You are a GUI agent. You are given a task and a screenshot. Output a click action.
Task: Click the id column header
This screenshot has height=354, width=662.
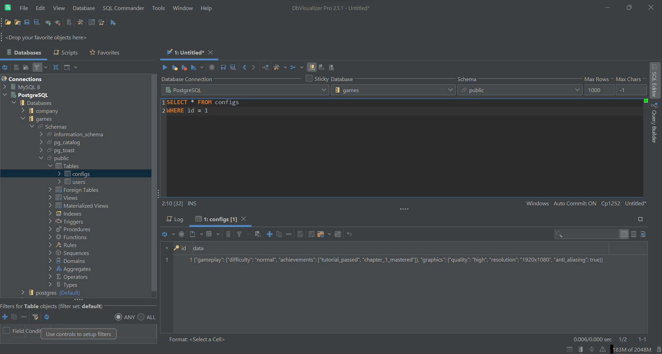183,248
